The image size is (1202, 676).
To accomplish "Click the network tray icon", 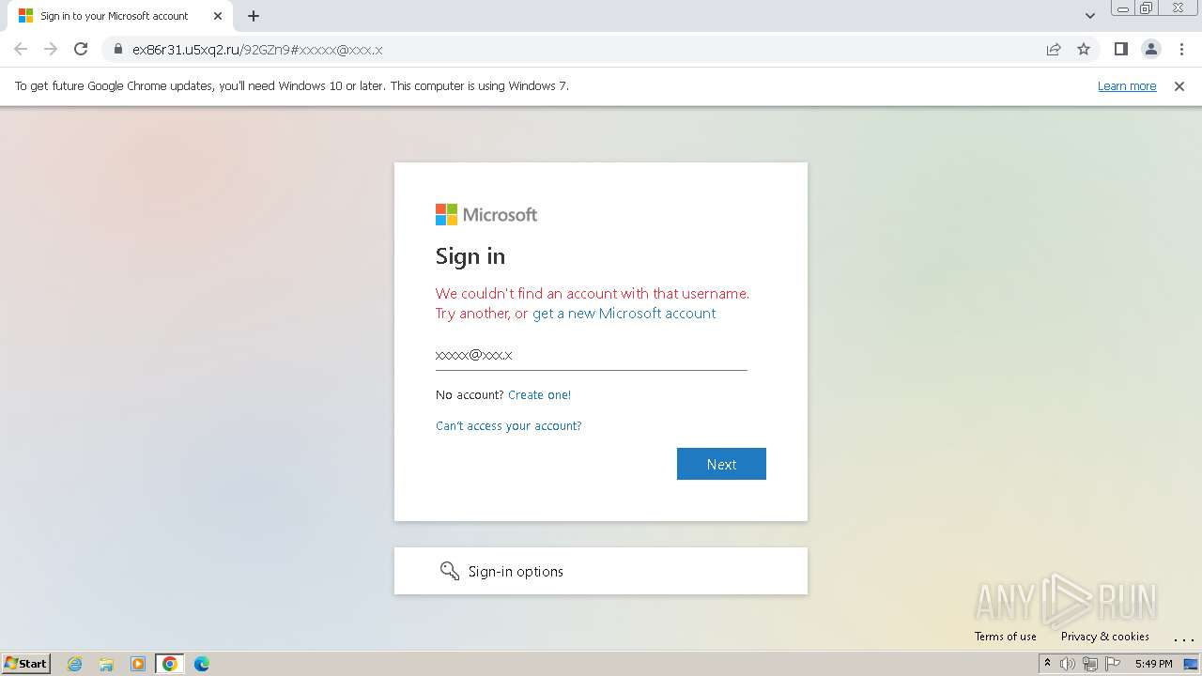I will (1090, 664).
